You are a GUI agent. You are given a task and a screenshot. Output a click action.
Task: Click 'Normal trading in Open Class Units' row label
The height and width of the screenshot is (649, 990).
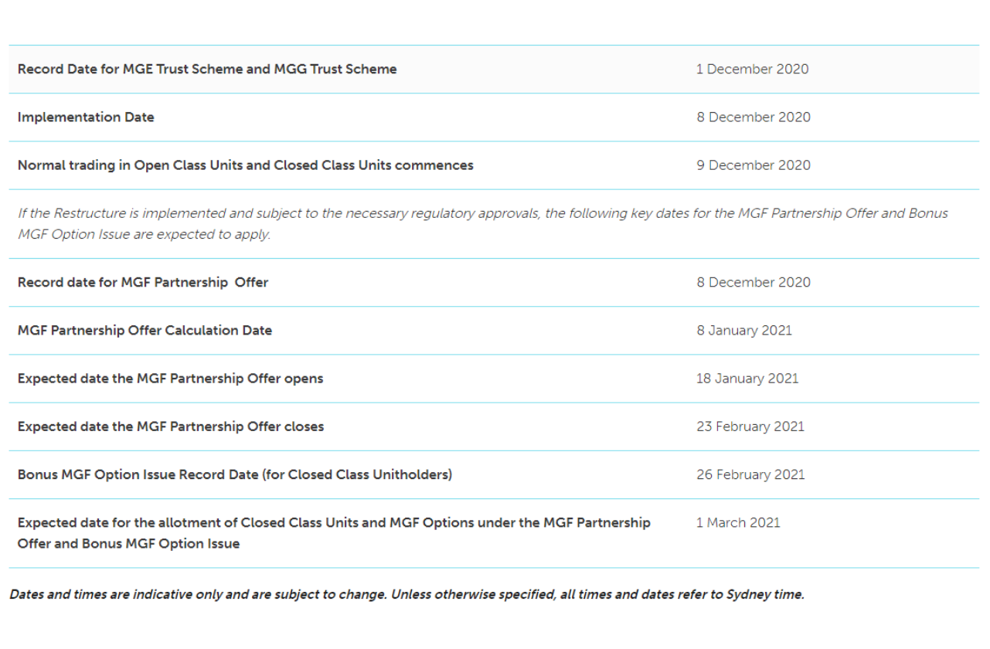246,165
